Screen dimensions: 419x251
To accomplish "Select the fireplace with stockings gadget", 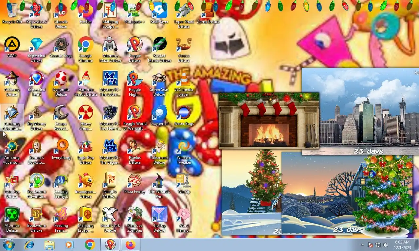I will click(269, 121).
